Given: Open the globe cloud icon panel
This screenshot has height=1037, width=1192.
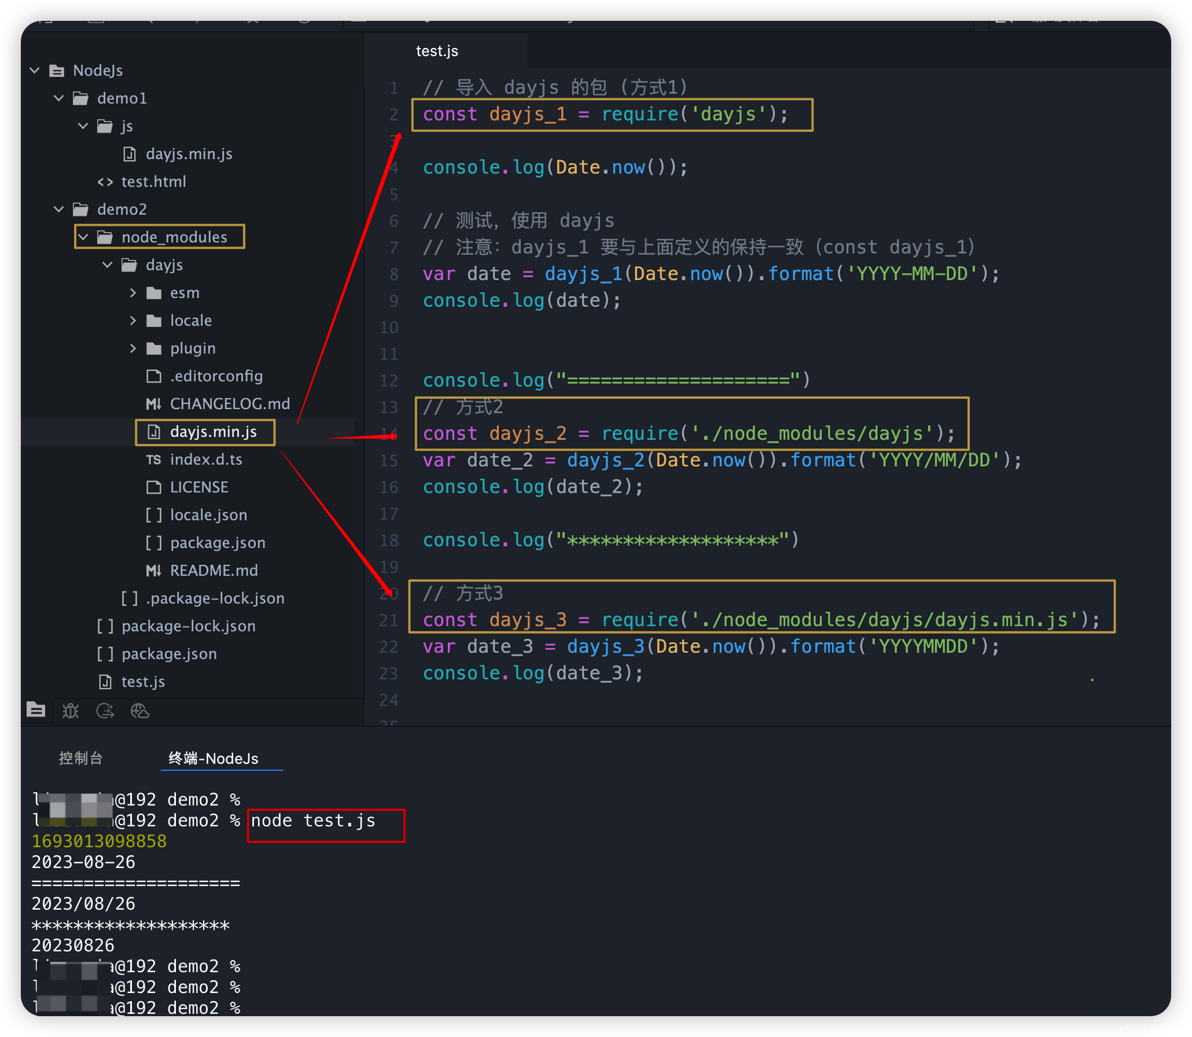Looking at the screenshot, I should [140, 710].
